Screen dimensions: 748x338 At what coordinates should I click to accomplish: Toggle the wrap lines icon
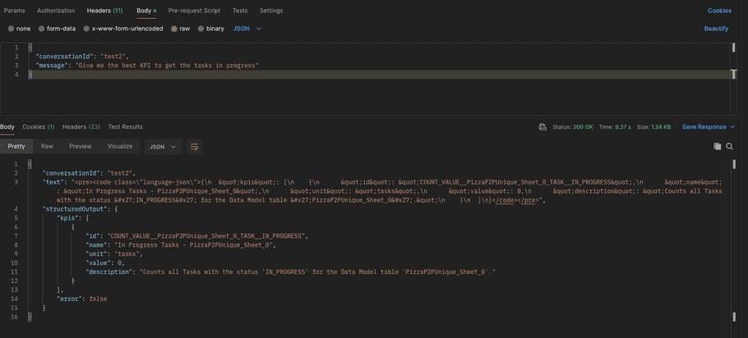pyautogui.click(x=194, y=147)
